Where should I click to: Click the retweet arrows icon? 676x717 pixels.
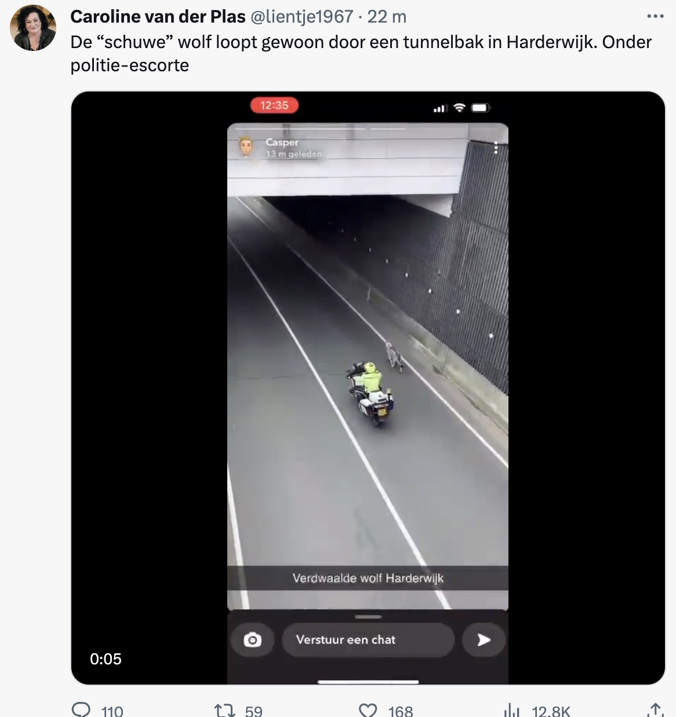click(x=224, y=710)
